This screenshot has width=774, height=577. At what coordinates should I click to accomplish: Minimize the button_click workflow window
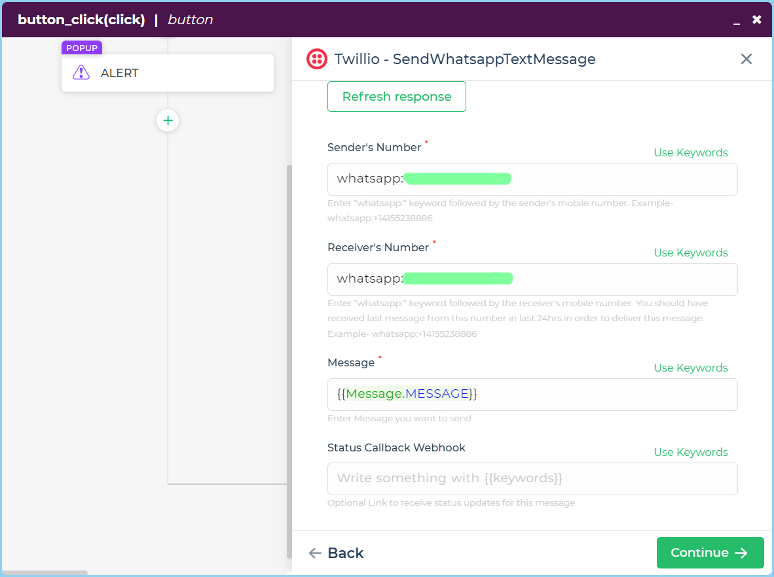(x=737, y=20)
